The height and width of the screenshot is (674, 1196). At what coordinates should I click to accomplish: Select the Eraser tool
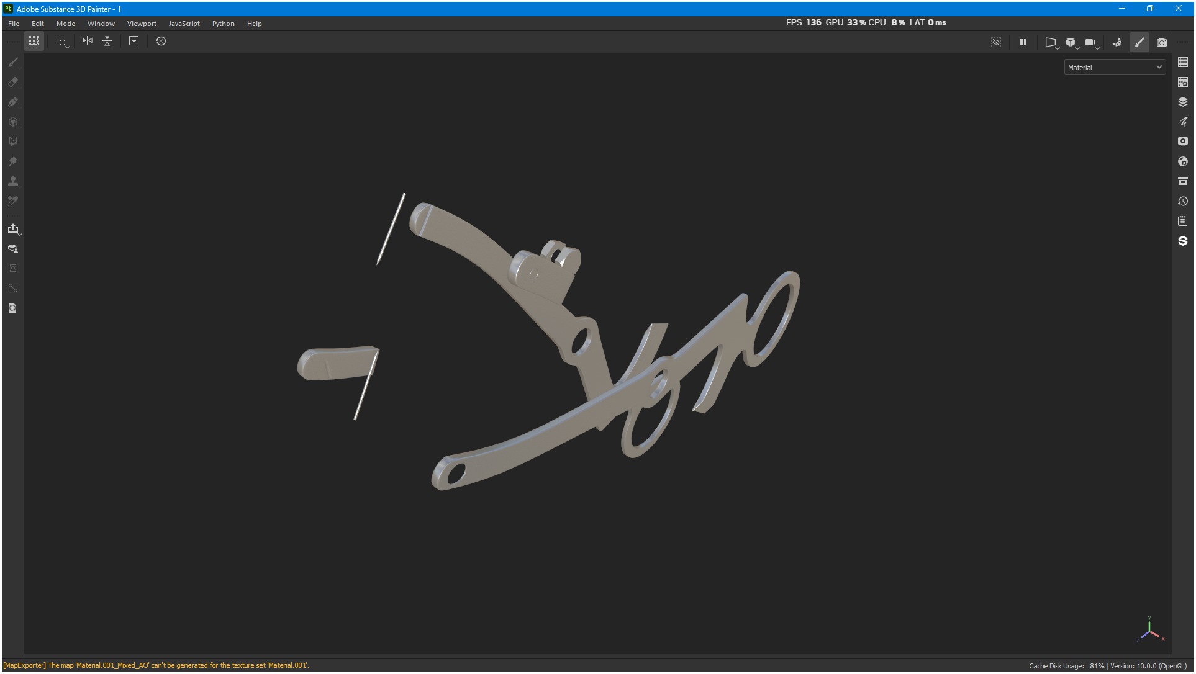pyautogui.click(x=13, y=82)
